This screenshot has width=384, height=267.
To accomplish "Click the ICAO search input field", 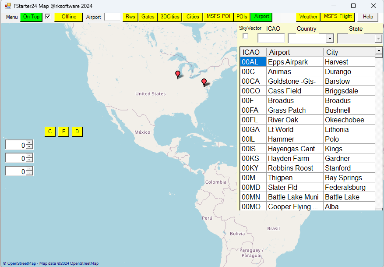I will 271,39.
